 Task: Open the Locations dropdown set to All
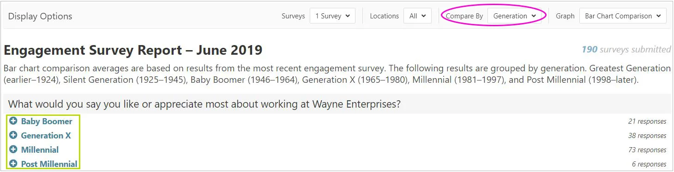click(x=417, y=16)
